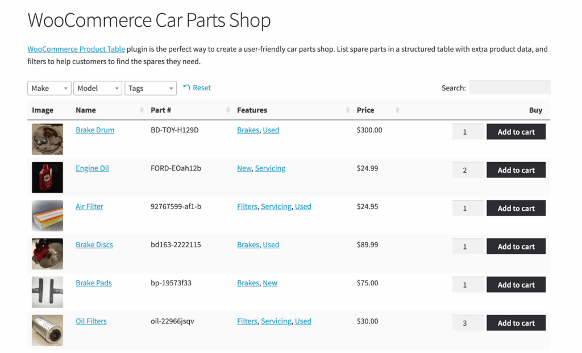Sort table by Features column arrows

pos(347,110)
